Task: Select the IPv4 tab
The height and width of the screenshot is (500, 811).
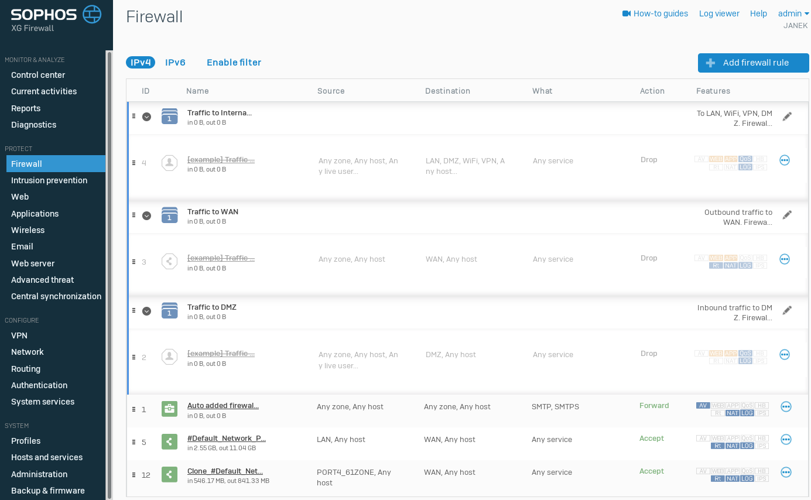Action: coord(141,63)
